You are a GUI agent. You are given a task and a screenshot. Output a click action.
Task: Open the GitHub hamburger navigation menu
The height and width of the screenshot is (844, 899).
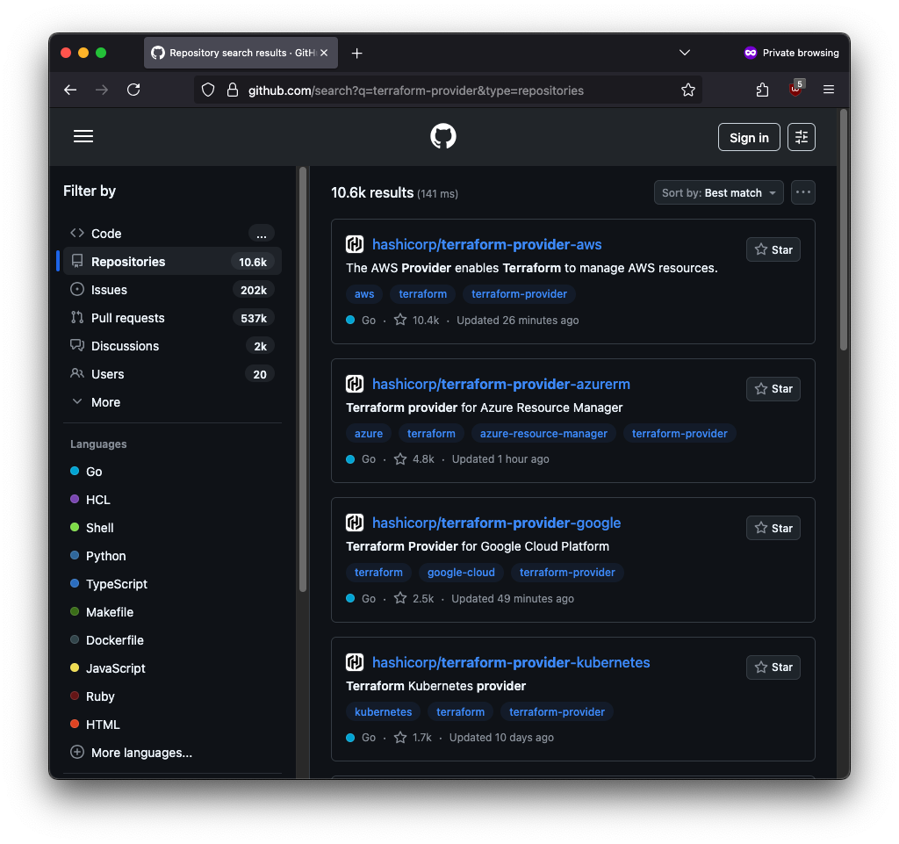coord(83,136)
